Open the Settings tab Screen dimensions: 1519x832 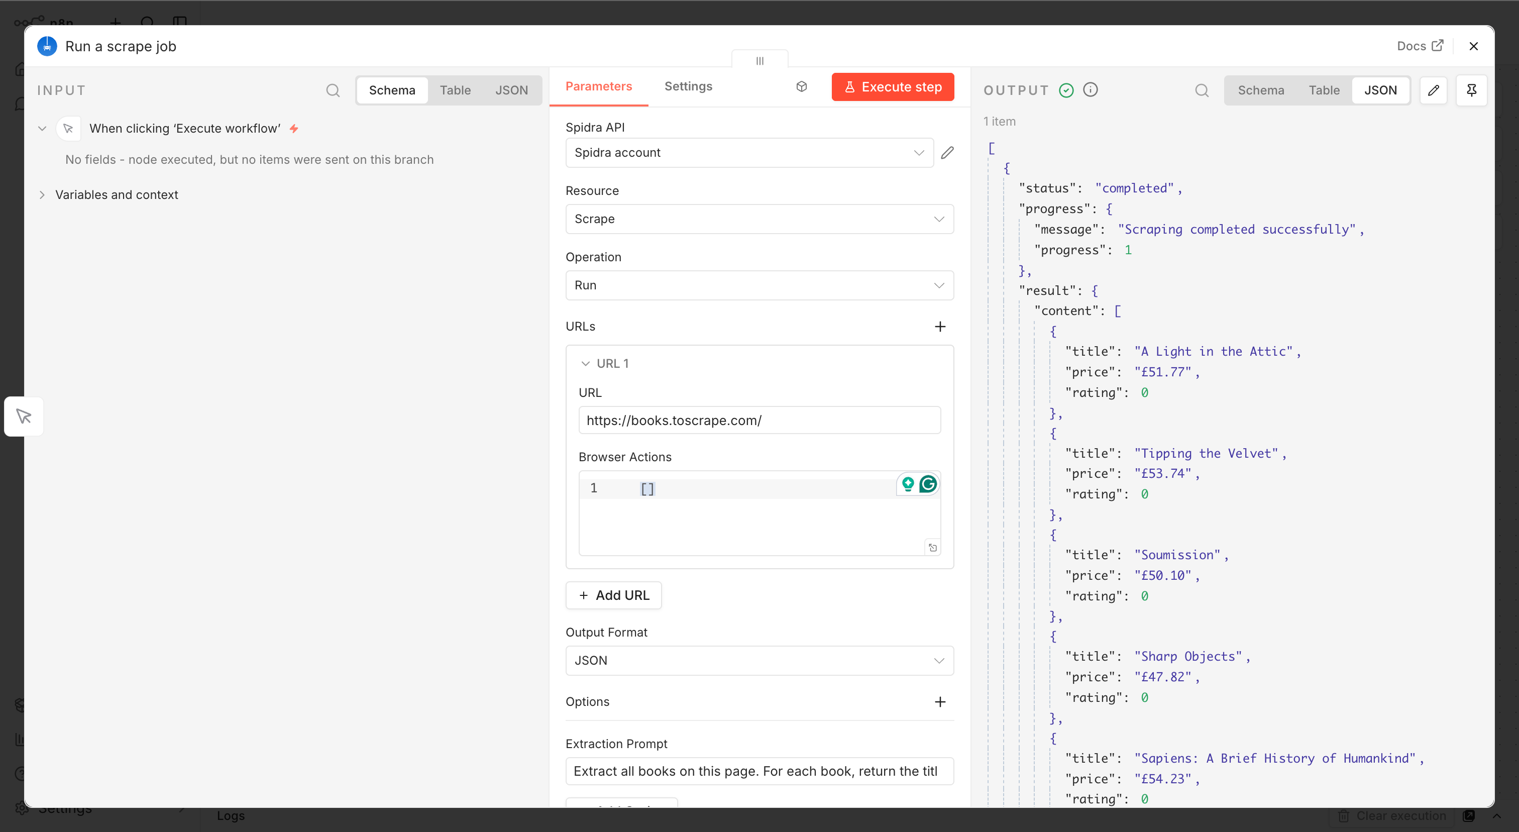click(688, 86)
